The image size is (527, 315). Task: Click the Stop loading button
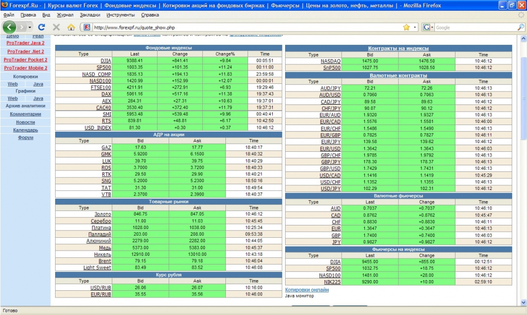coord(56,27)
